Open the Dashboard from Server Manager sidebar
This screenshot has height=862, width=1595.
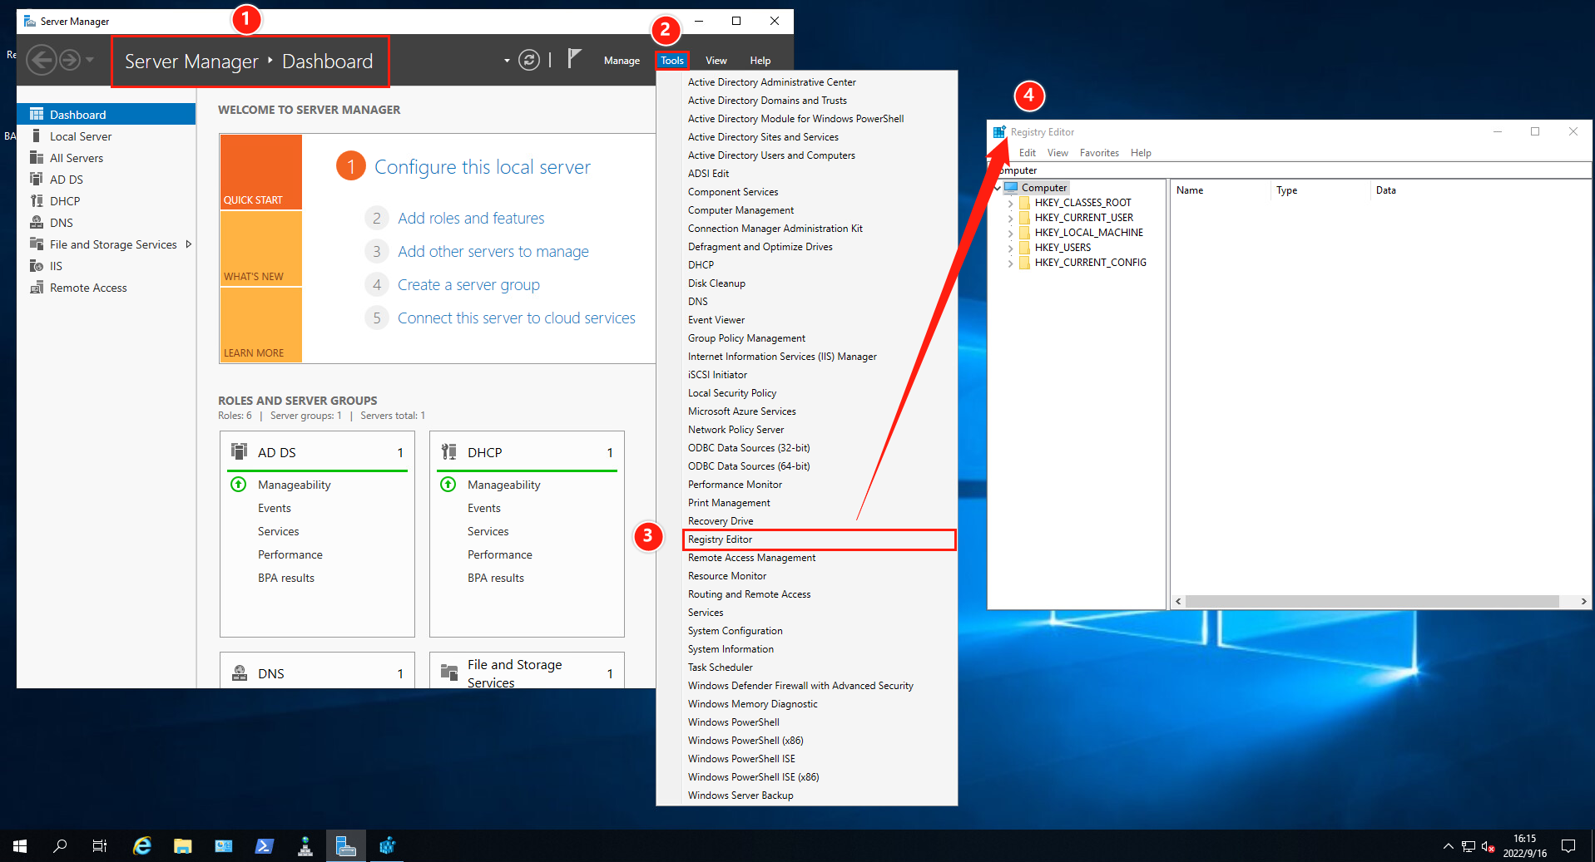pyautogui.click(x=79, y=114)
